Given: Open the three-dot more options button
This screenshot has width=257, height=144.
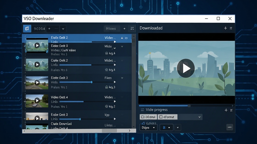Looking at the screenshot, I should [x=229, y=127].
